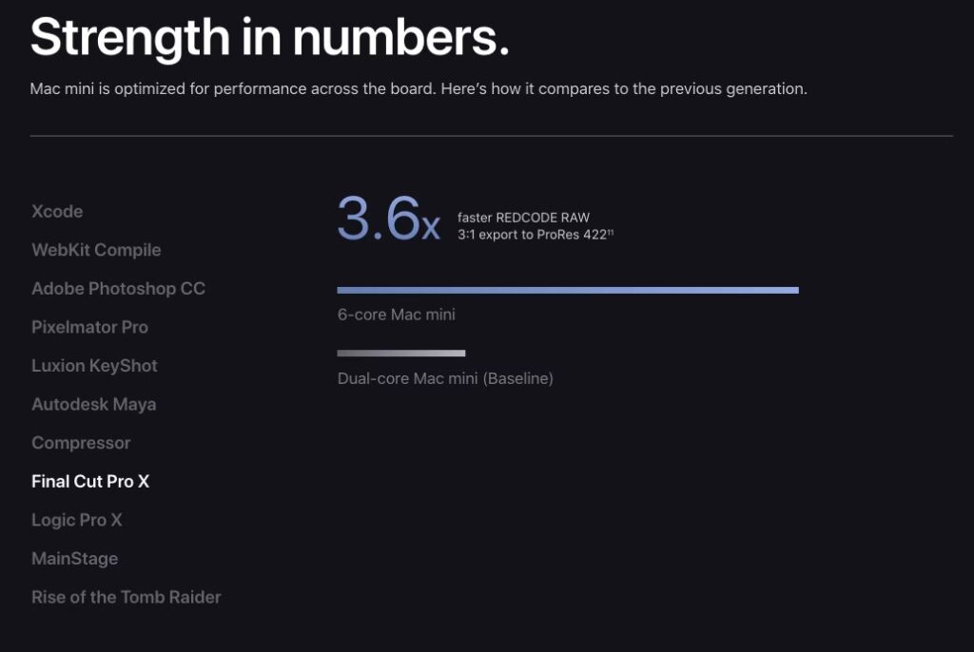Screen dimensions: 974x652
Task: Click the gray dual-core baseline bar
Action: tap(400, 353)
